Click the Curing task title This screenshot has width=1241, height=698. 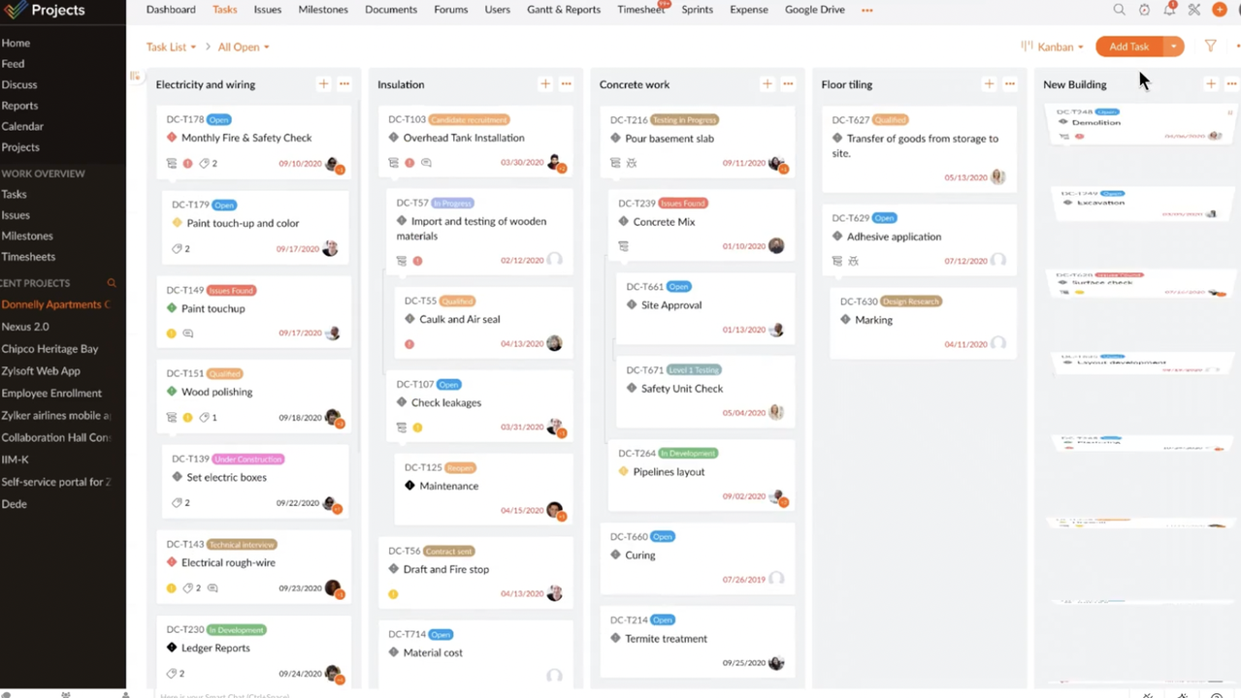click(x=640, y=555)
